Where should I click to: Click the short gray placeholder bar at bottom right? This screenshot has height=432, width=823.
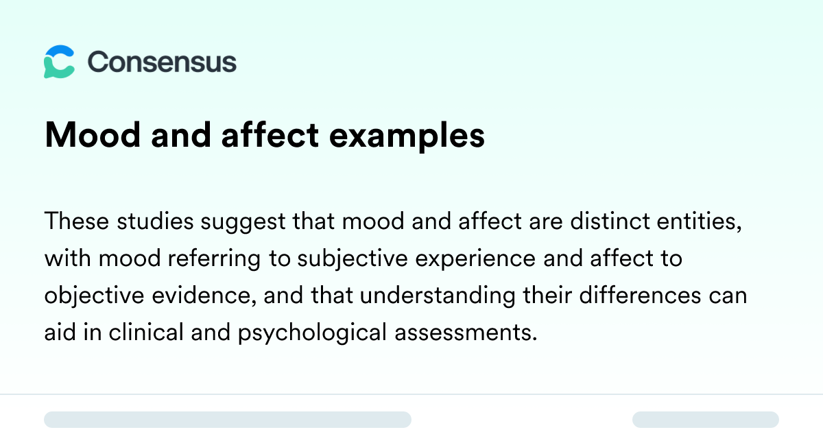click(706, 420)
